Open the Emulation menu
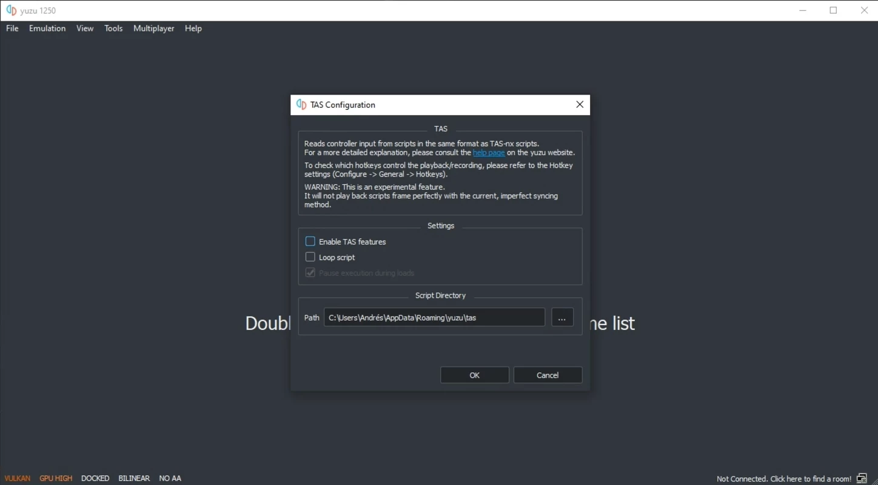 (47, 28)
